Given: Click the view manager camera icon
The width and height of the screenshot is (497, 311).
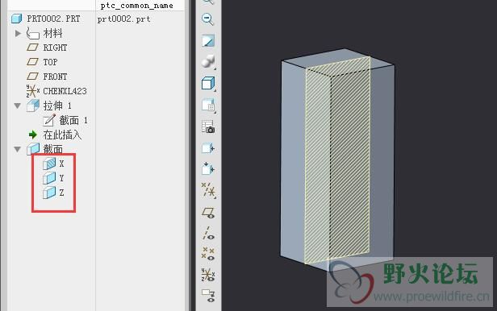Looking at the screenshot, I should click(x=208, y=126).
